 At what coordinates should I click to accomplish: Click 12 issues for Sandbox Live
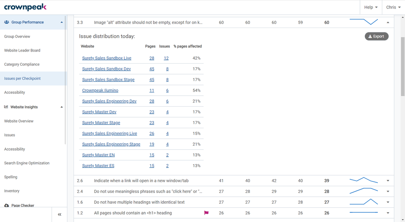(166, 58)
